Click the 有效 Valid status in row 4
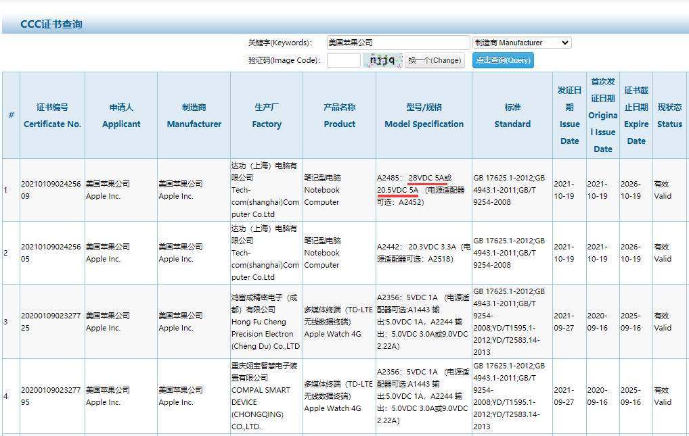Image resolution: width=689 pixels, height=436 pixels. (x=663, y=395)
